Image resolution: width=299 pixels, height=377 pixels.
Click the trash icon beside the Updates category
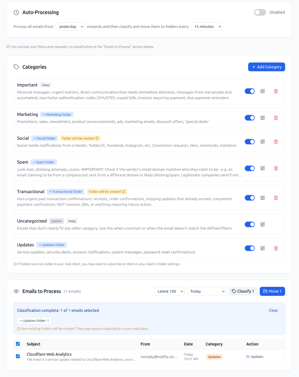pyautogui.click(x=276, y=248)
